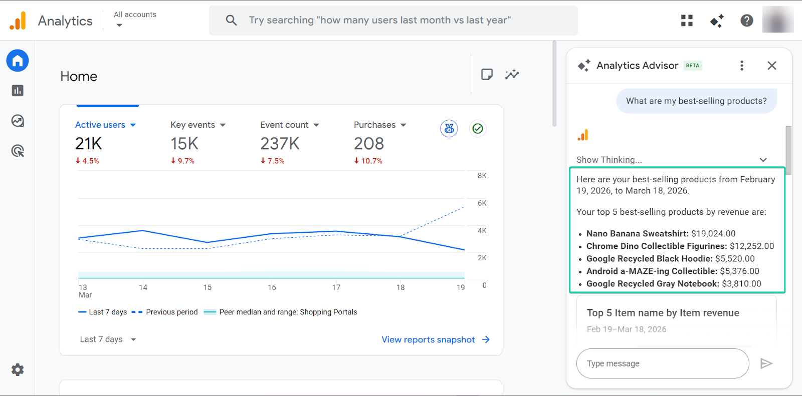Select the 15K Key events metric tab

tap(184, 144)
